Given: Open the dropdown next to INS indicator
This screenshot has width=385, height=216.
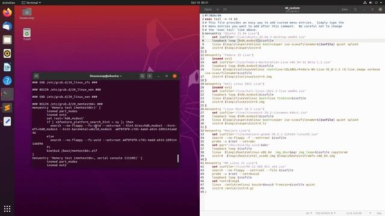Looking at the screenshot, I should tap(370, 213).
